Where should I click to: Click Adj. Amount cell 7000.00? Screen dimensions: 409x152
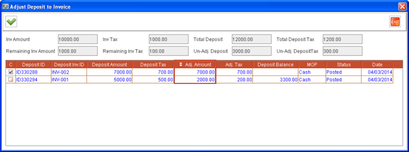(x=195, y=72)
